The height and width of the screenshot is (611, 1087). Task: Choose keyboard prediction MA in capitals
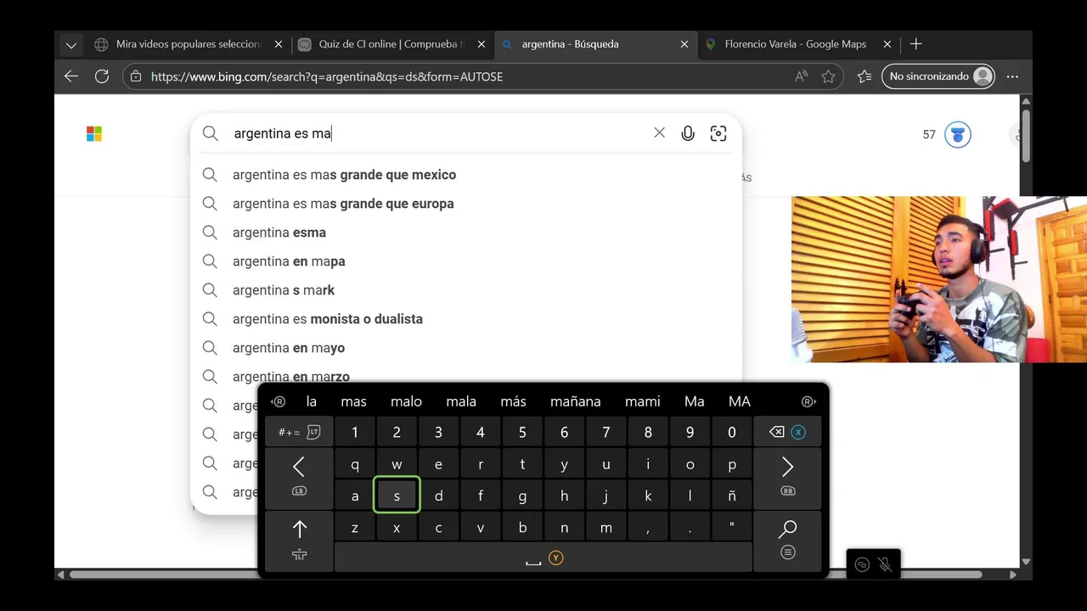click(x=739, y=401)
